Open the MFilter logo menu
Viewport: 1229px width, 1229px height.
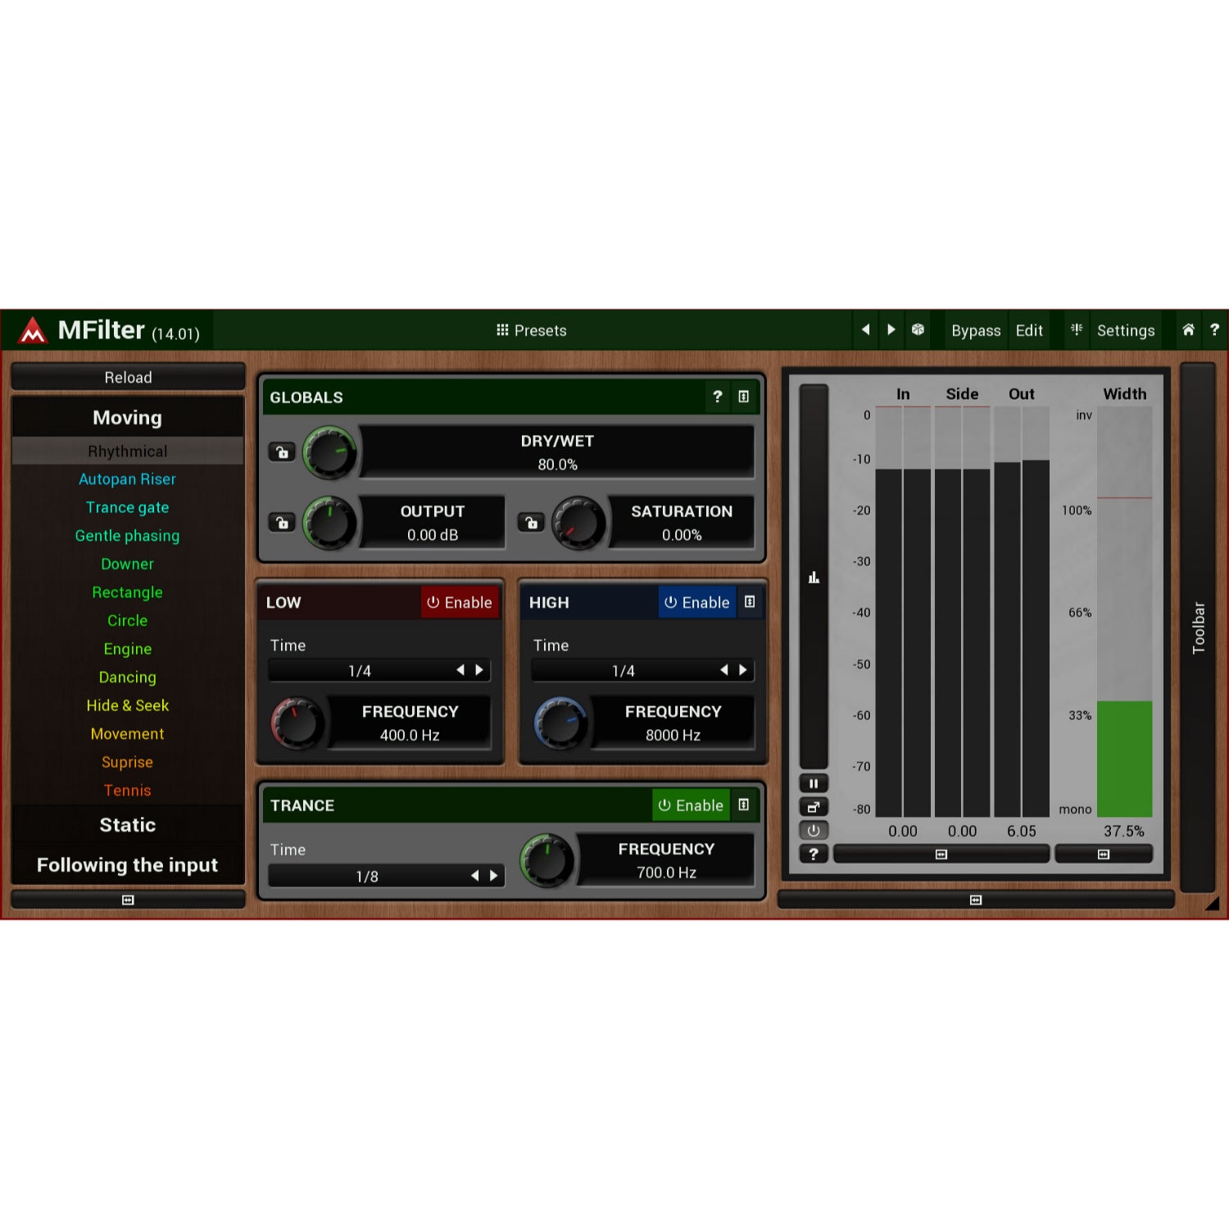tap(33, 330)
